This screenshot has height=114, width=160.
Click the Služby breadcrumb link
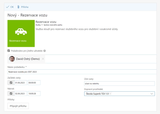click(38, 25)
